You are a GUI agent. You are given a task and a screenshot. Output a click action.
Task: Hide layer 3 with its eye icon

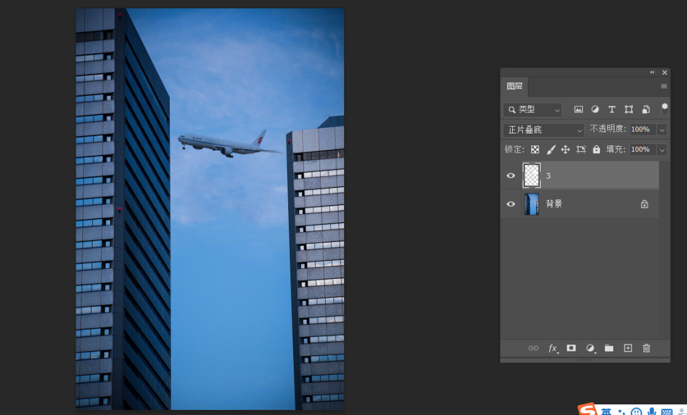tap(511, 175)
